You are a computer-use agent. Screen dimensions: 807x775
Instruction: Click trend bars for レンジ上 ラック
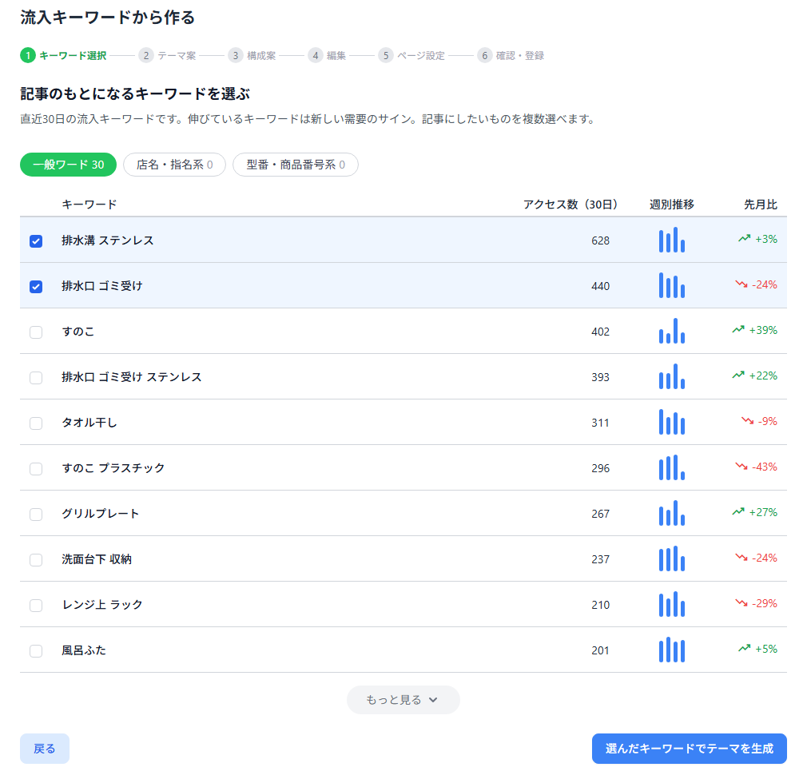[672, 604]
